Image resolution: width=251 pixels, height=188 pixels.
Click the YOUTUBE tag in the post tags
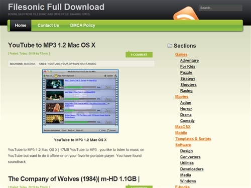[54, 64]
